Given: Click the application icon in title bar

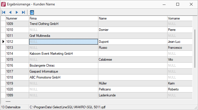Looking at the screenshot, I should [x=3, y=4].
